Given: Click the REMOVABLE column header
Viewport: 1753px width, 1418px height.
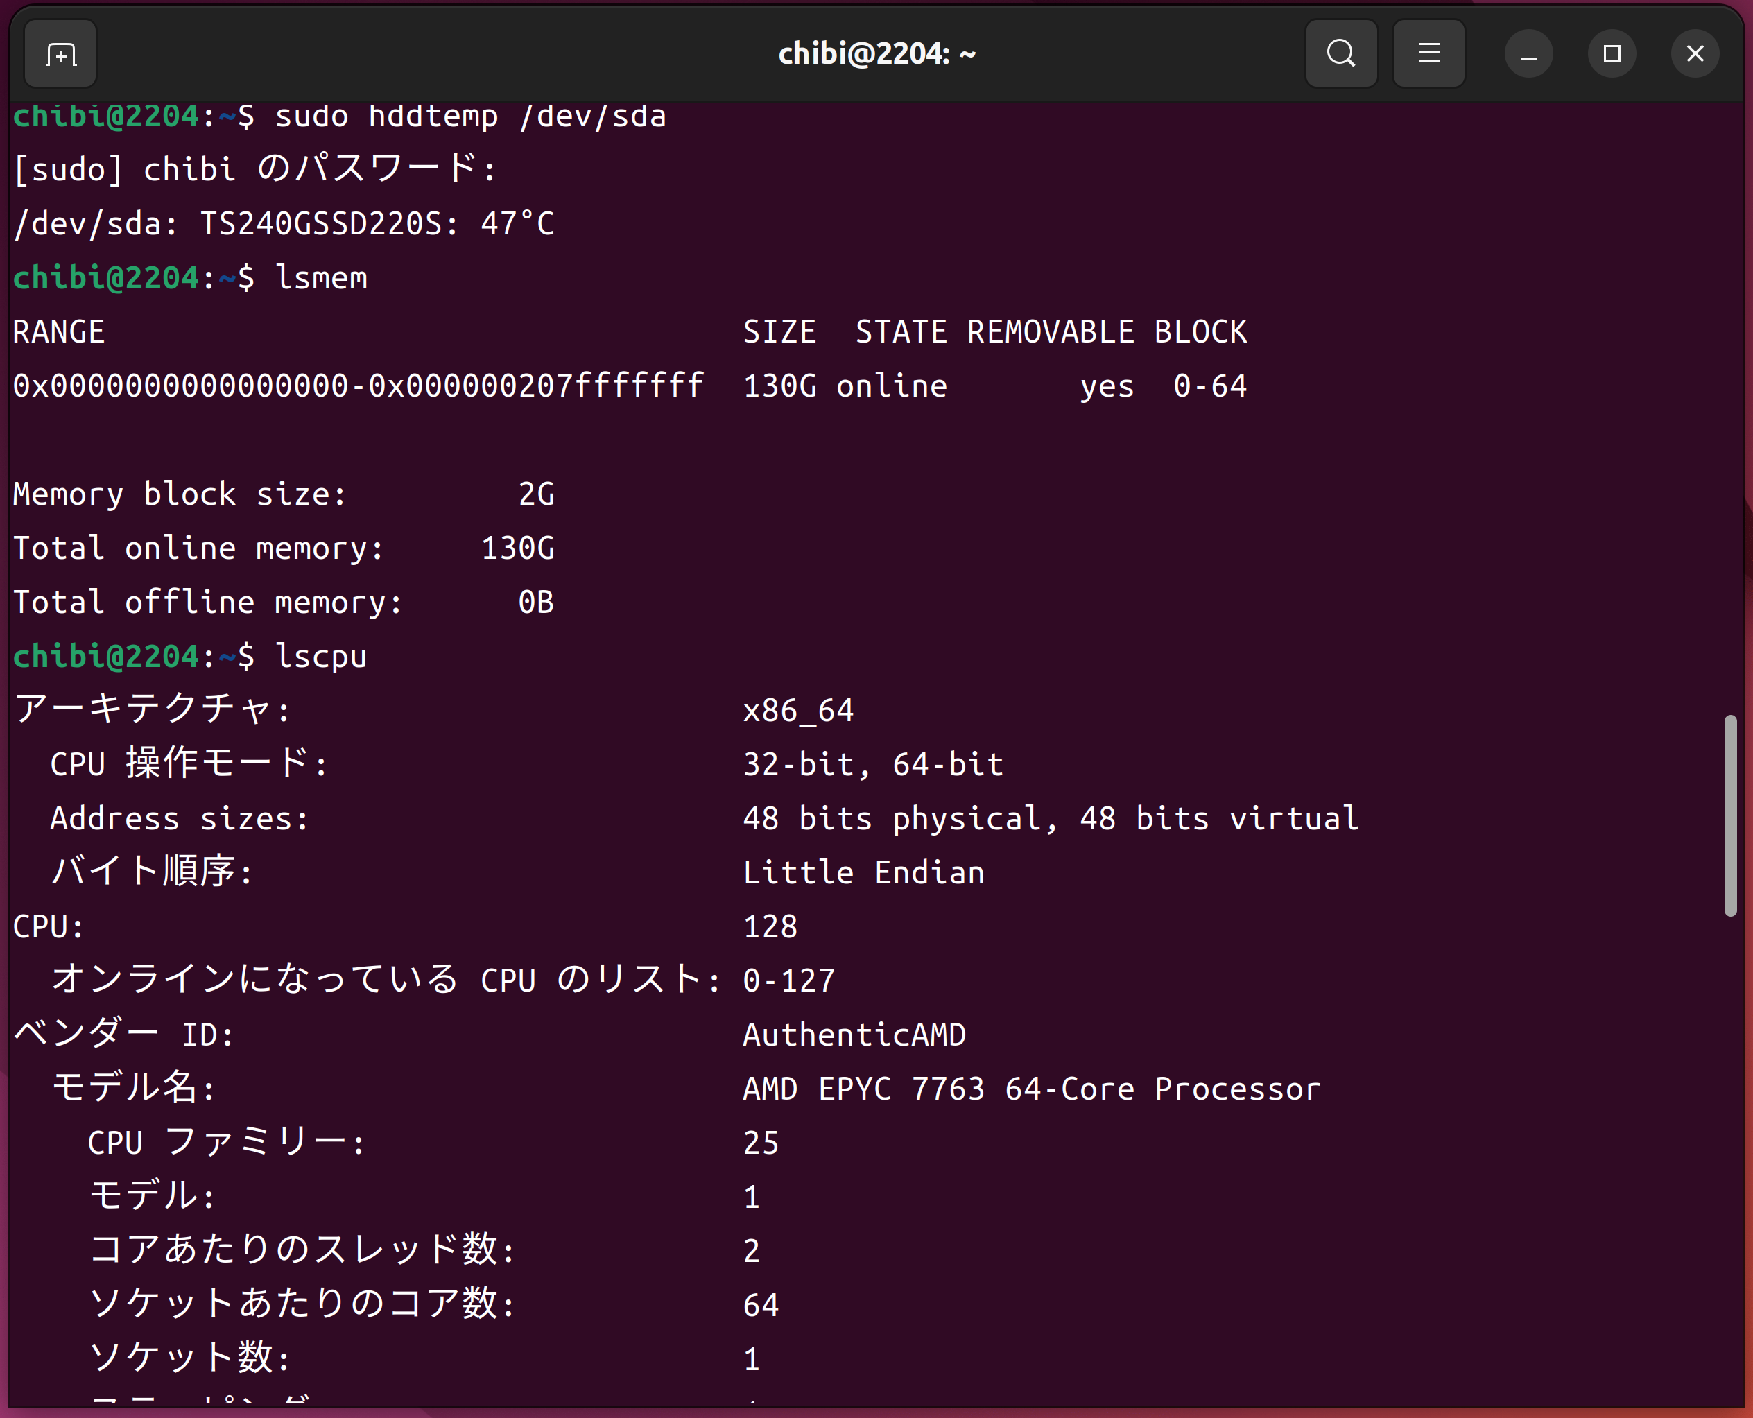Looking at the screenshot, I should pyautogui.click(x=1051, y=332).
